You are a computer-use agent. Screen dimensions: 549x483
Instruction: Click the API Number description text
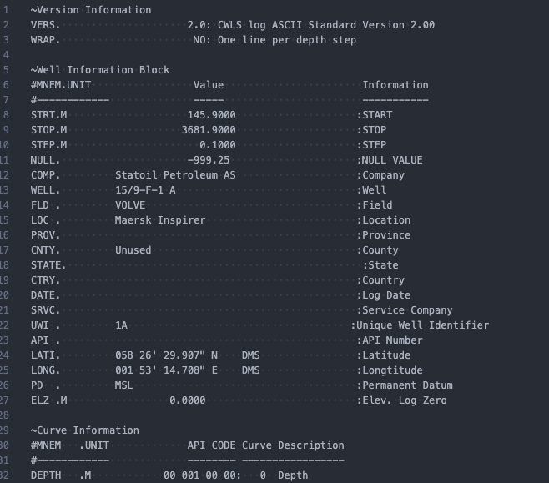(x=392, y=340)
